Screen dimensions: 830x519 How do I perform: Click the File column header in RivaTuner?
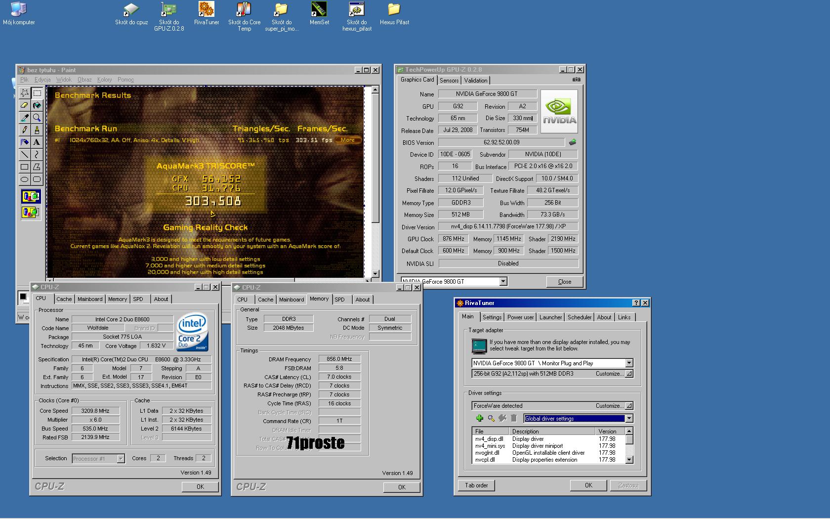pos(491,432)
